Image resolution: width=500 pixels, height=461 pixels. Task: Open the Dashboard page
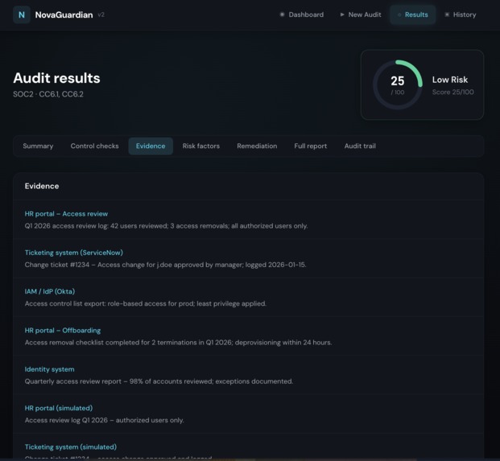click(x=302, y=14)
